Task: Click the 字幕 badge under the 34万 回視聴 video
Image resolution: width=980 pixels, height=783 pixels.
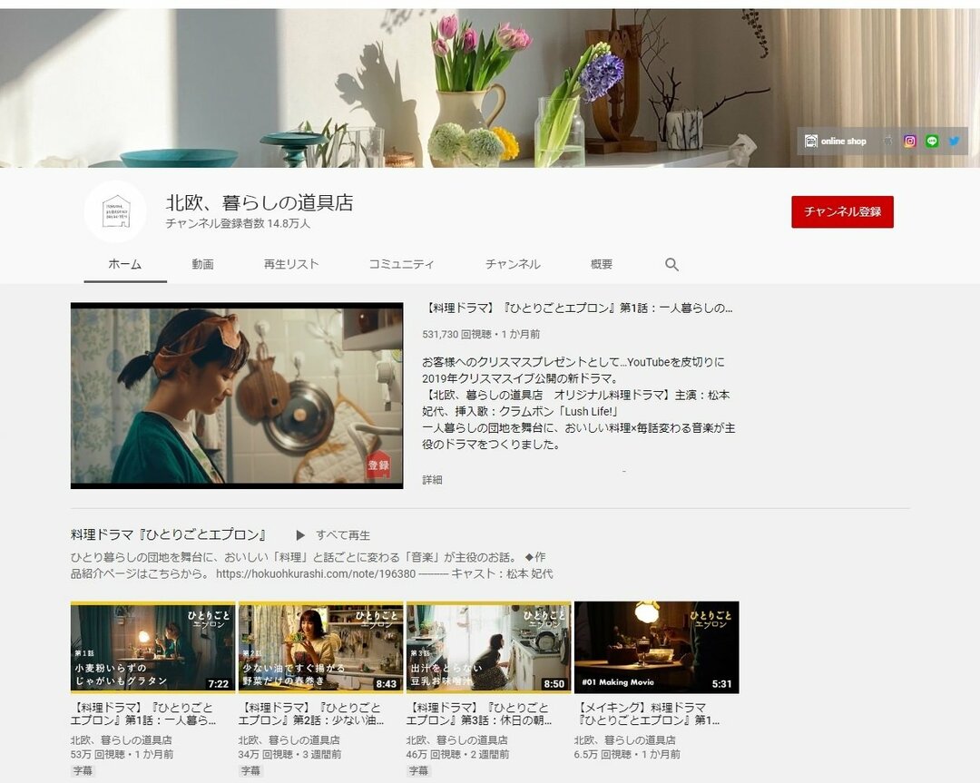Action: click(251, 771)
